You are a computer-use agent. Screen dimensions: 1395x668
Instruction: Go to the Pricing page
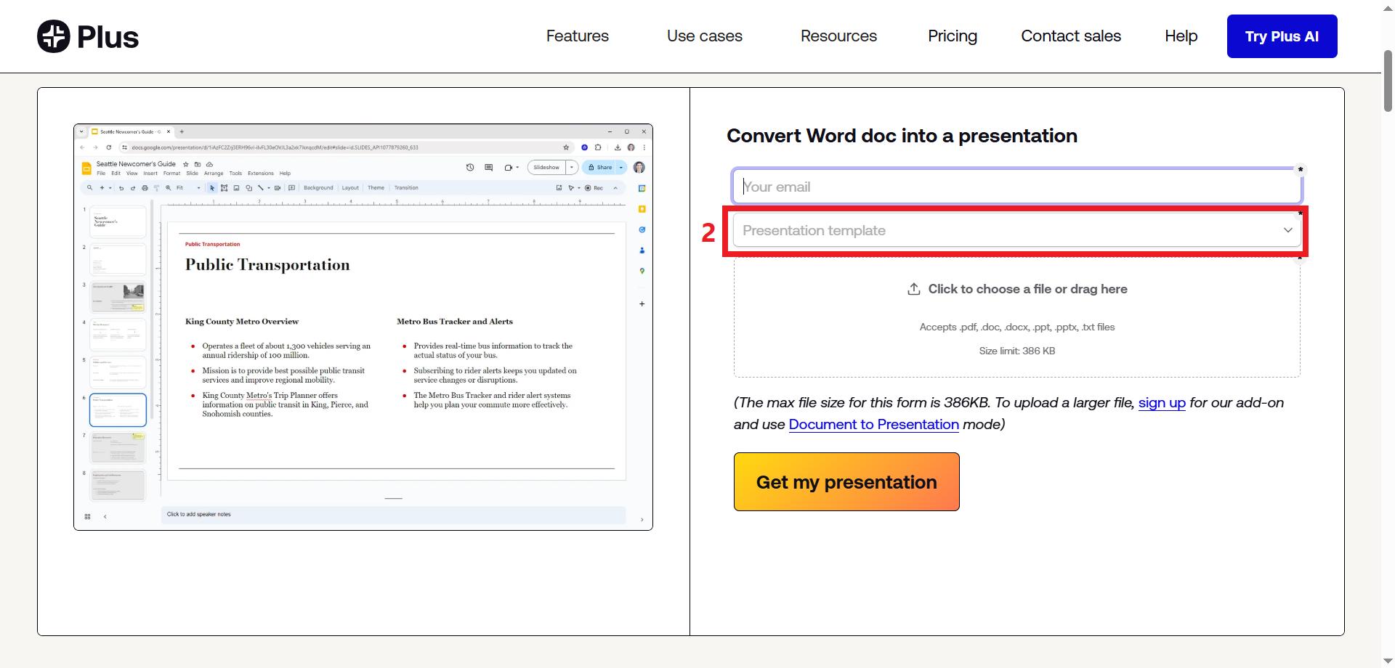pos(952,36)
